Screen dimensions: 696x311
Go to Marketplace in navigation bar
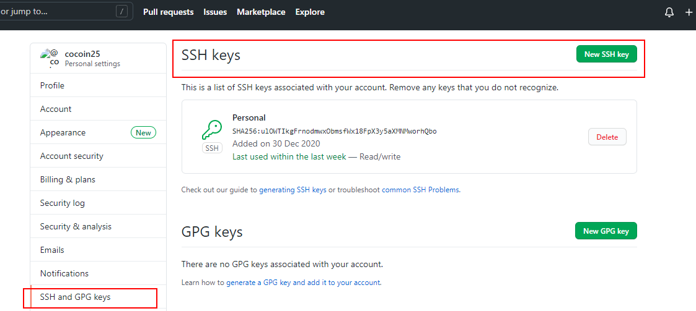(x=261, y=12)
